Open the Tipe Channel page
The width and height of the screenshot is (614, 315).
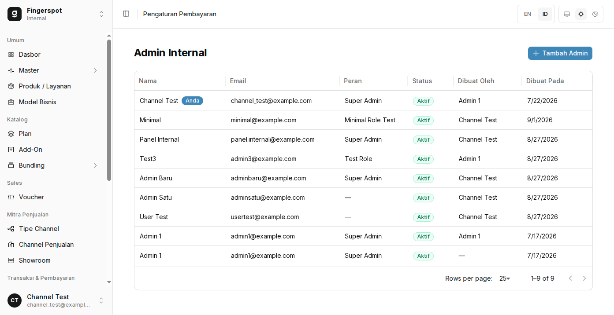(53, 229)
